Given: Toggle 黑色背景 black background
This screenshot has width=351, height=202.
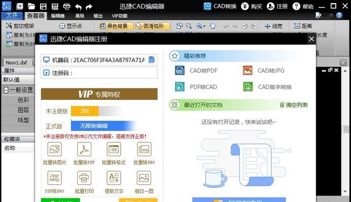Looking at the screenshot, I should click(x=116, y=26).
